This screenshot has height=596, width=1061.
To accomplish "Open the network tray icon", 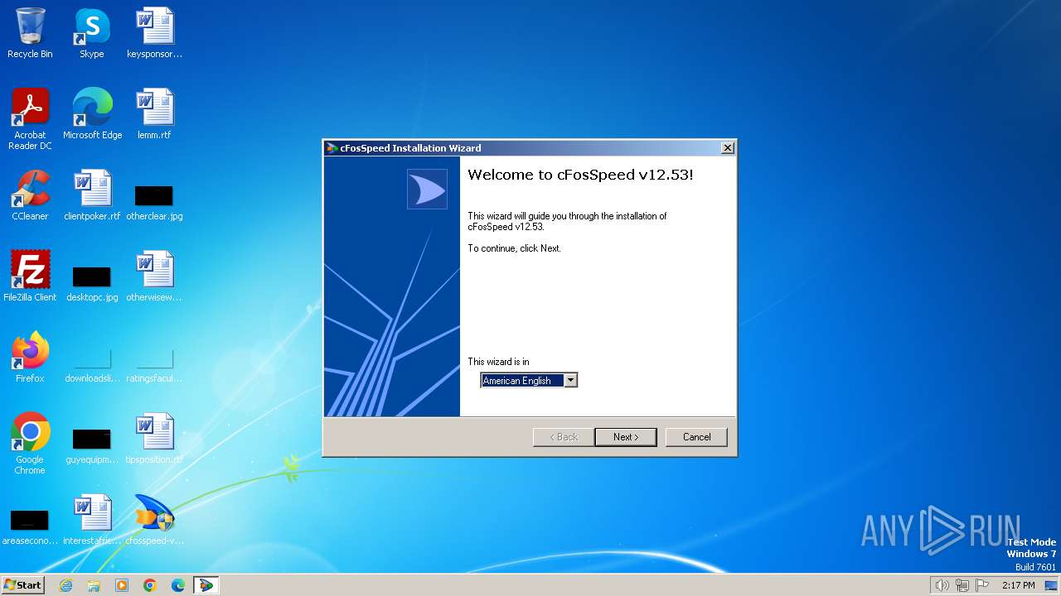I will pos(962,585).
